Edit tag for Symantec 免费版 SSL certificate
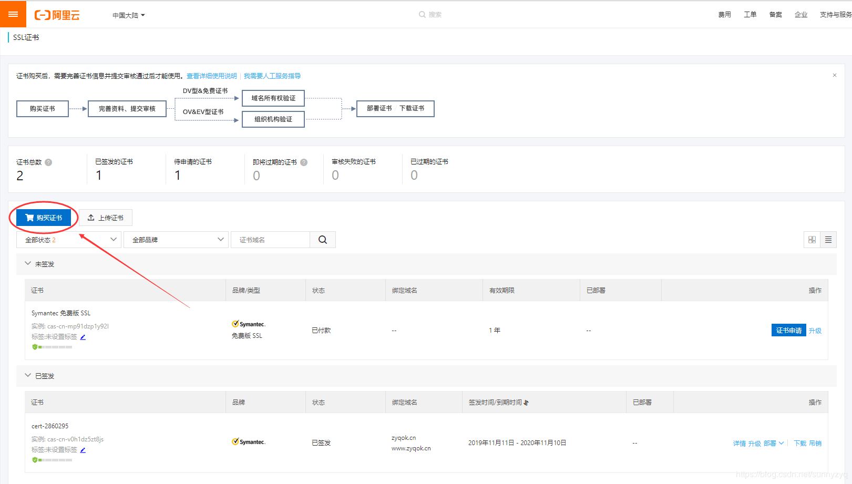This screenshot has width=852, height=484. pos(83,337)
